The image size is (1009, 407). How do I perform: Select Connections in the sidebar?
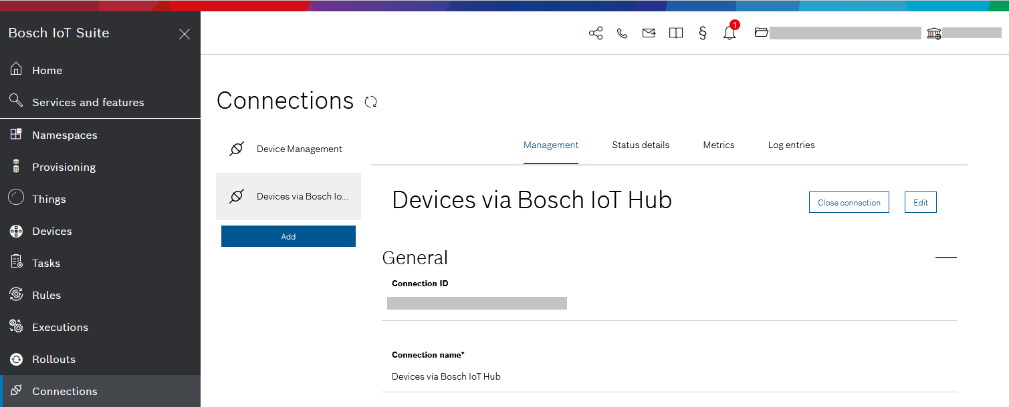click(100, 391)
